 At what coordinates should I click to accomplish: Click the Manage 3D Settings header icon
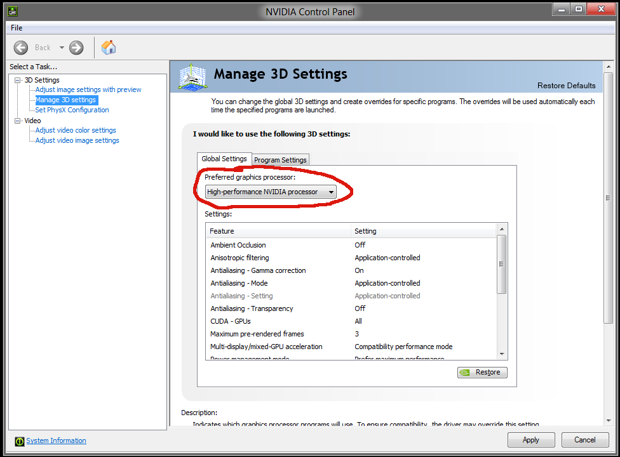tap(192, 77)
